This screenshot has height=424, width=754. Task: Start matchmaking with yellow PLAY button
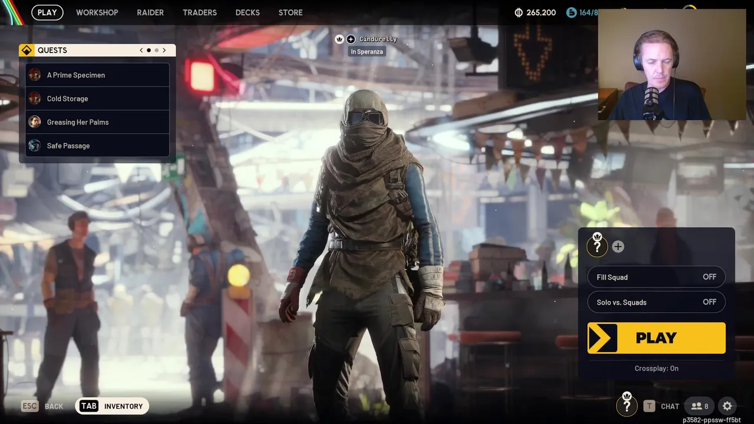coord(656,338)
